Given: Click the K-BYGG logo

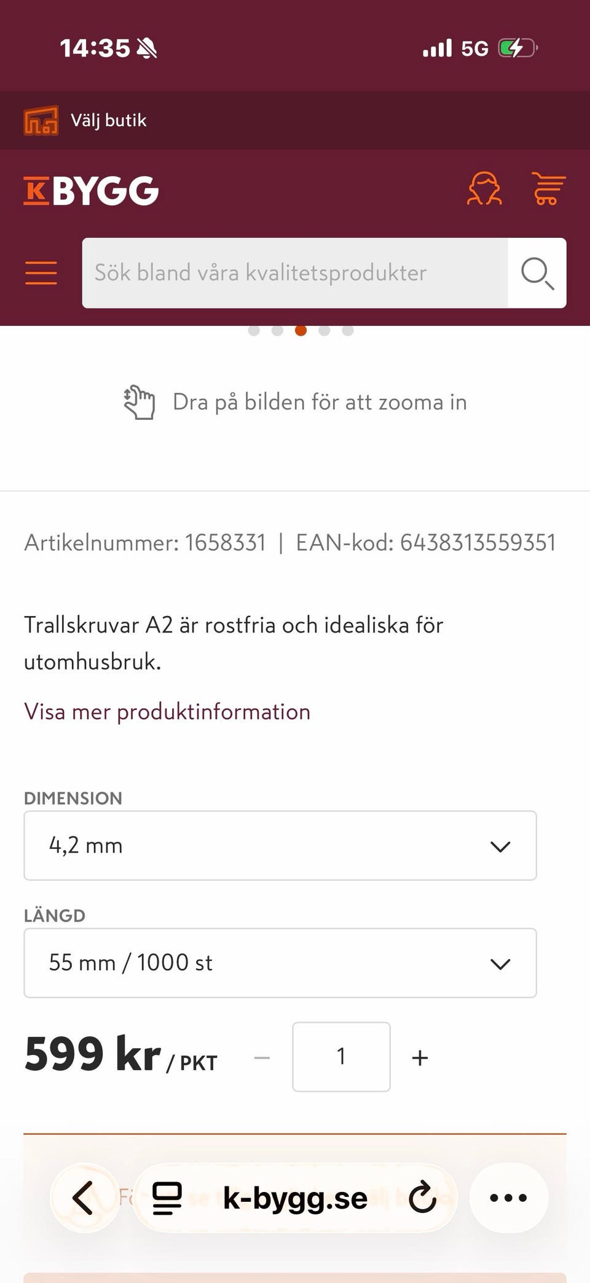Looking at the screenshot, I should coord(90,190).
